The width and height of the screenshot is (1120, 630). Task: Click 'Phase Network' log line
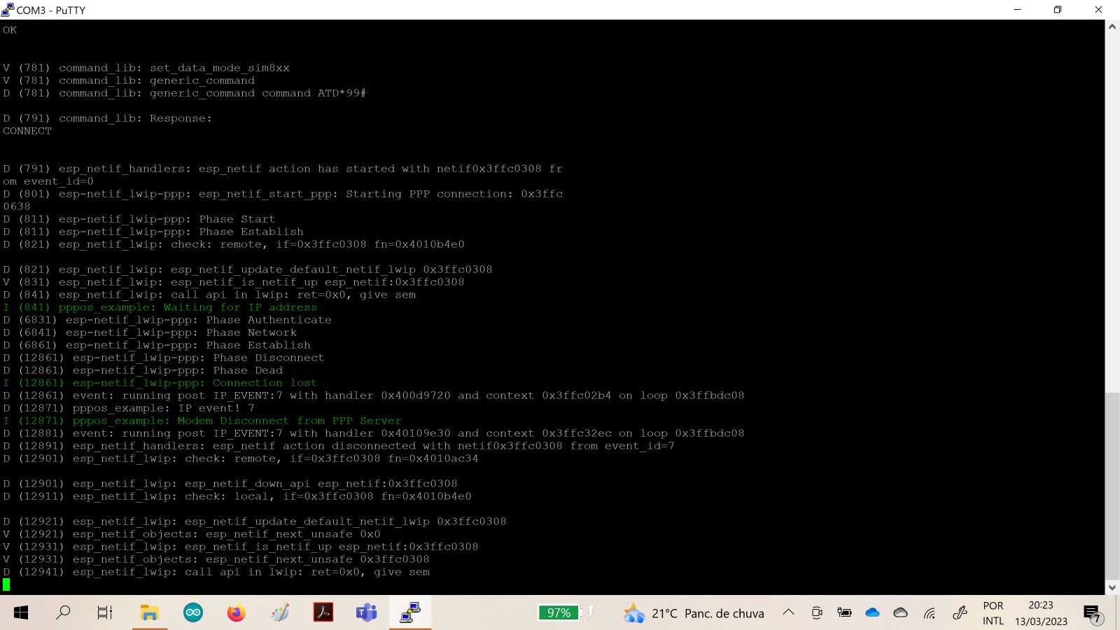[x=150, y=332]
